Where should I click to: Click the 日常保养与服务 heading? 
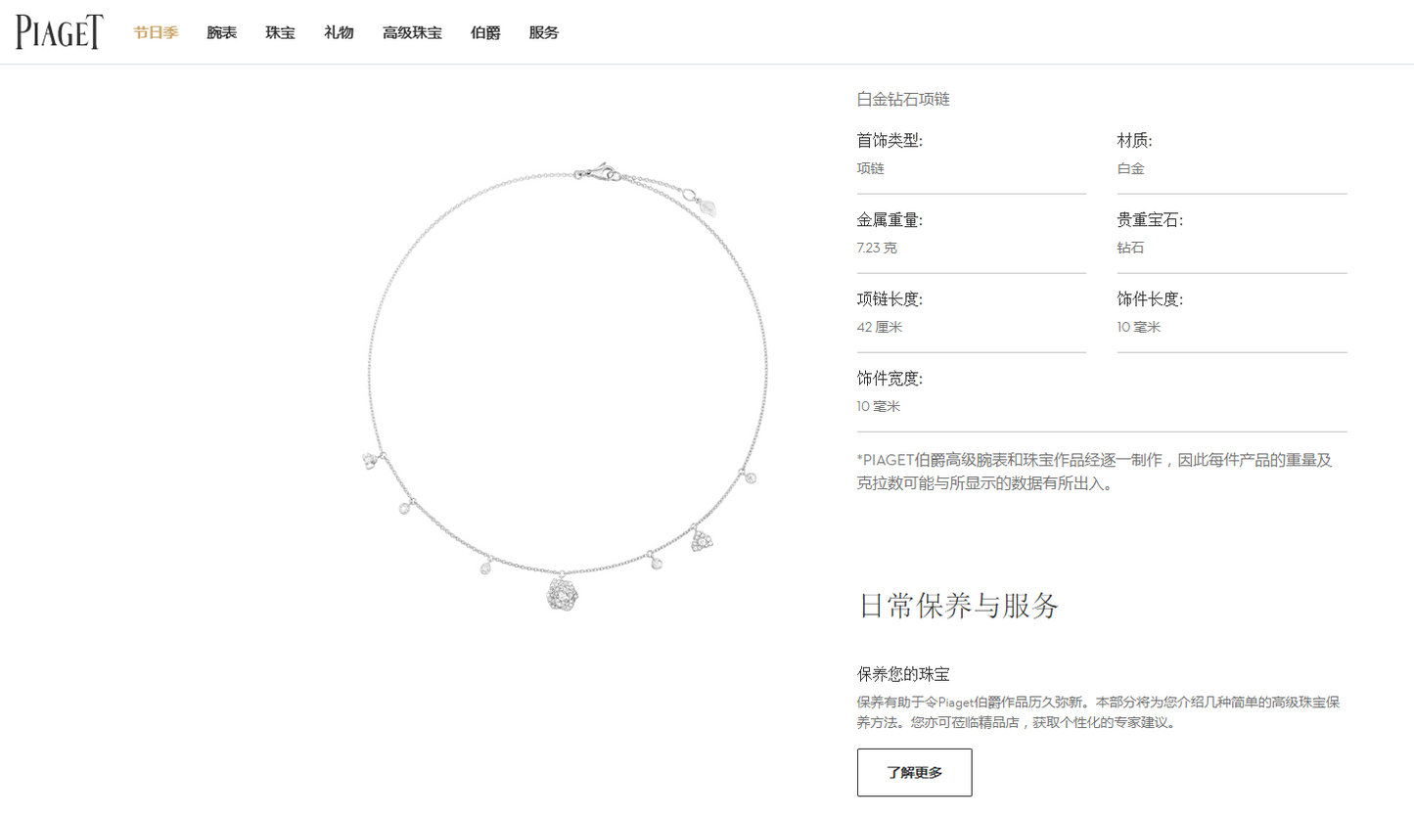tap(959, 606)
